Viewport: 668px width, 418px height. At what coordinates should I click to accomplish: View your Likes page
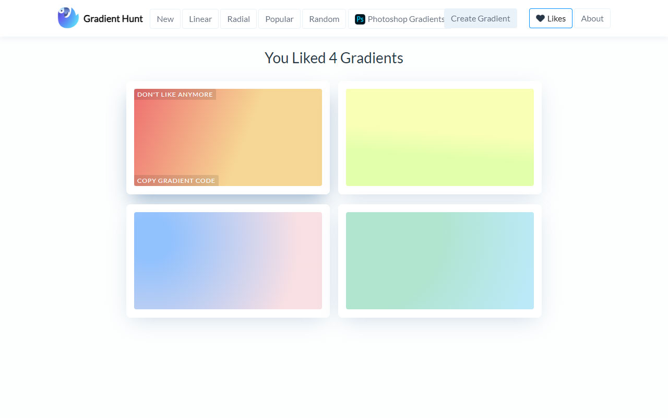pos(551,18)
